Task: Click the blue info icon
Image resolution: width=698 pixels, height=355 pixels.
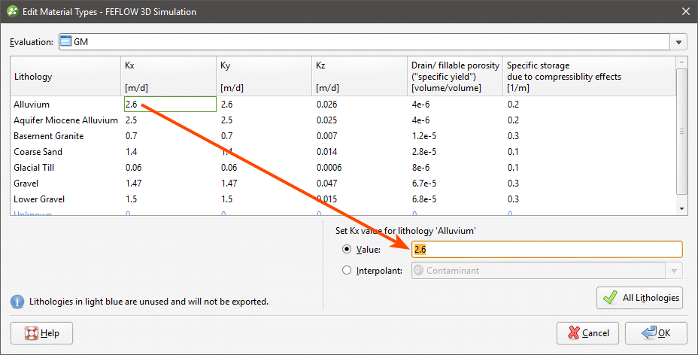Action: click(17, 302)
